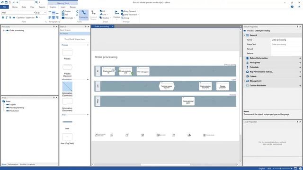The width and height of the screenshot is (303, 170).
Task: Select the Logistic area in the Areas tree
Action: point(13,104)
